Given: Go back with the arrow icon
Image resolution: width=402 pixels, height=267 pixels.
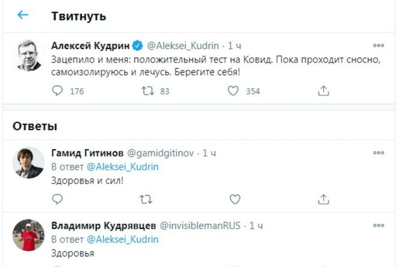Looking at the screenshot, I should point(23,15).
